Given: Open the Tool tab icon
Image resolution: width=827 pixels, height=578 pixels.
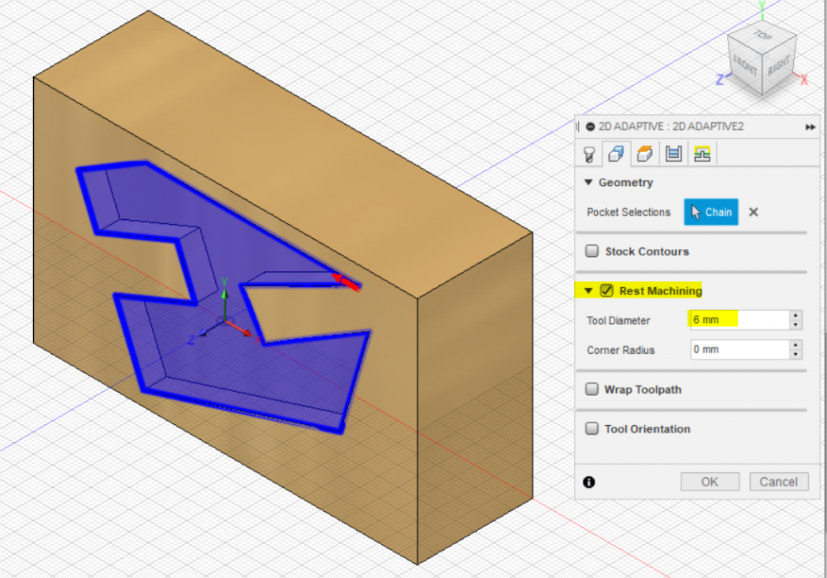Looking at the screenshot, I should 590,153.
